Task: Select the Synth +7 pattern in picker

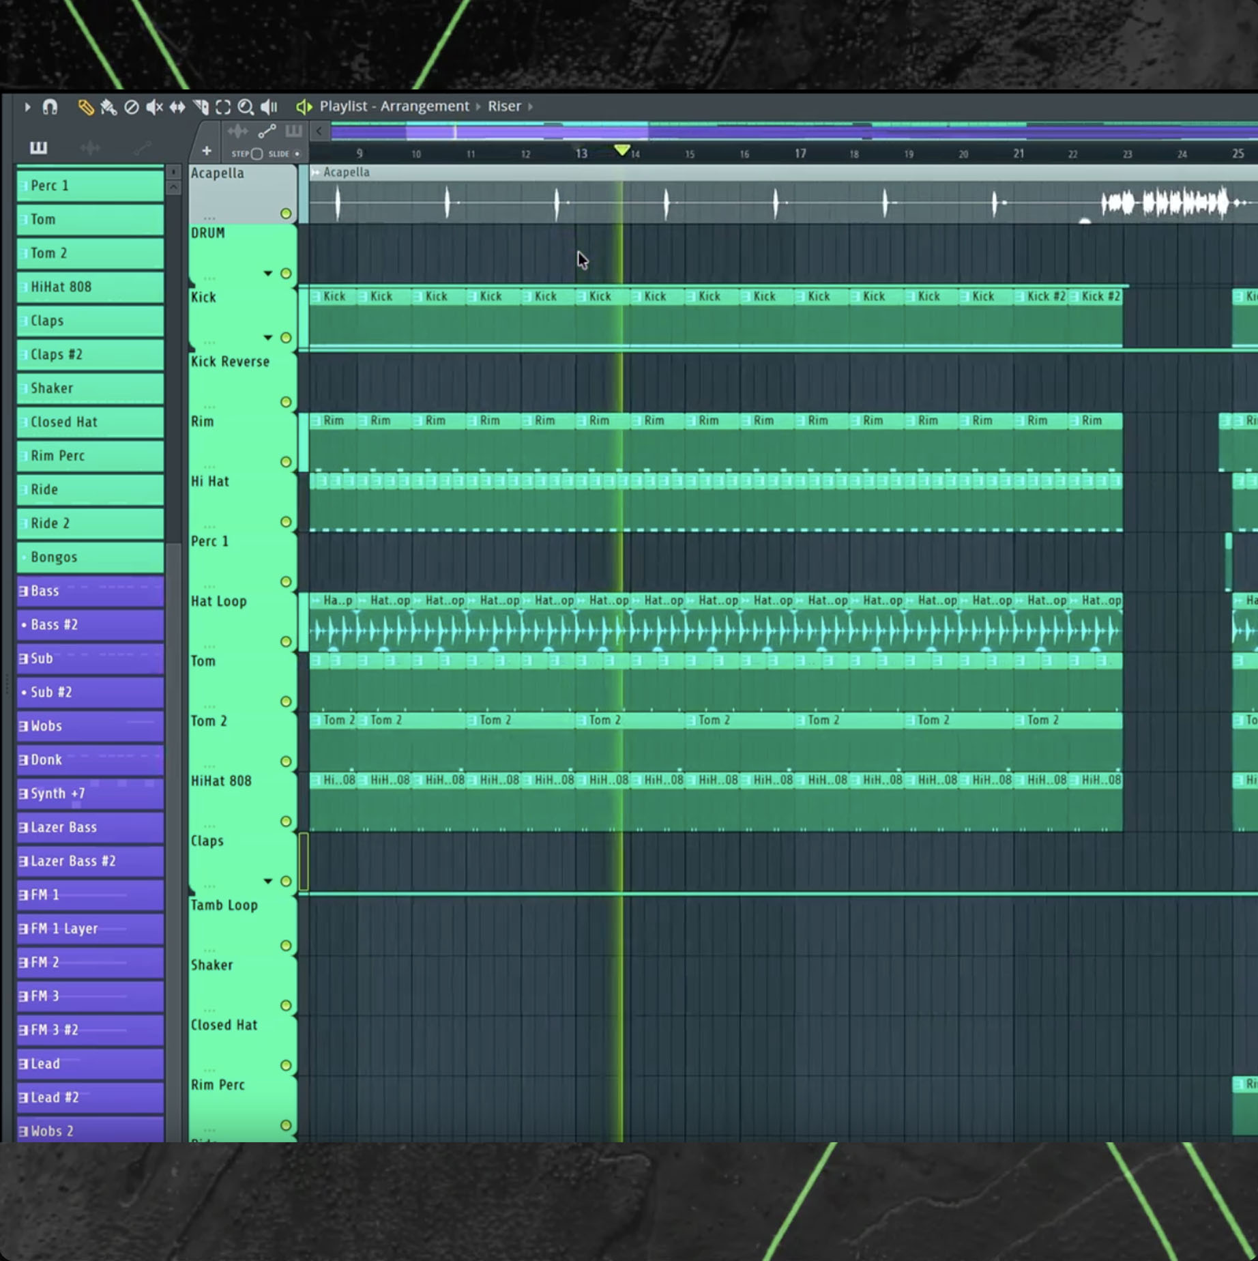Action: click(x=90, y=794)
